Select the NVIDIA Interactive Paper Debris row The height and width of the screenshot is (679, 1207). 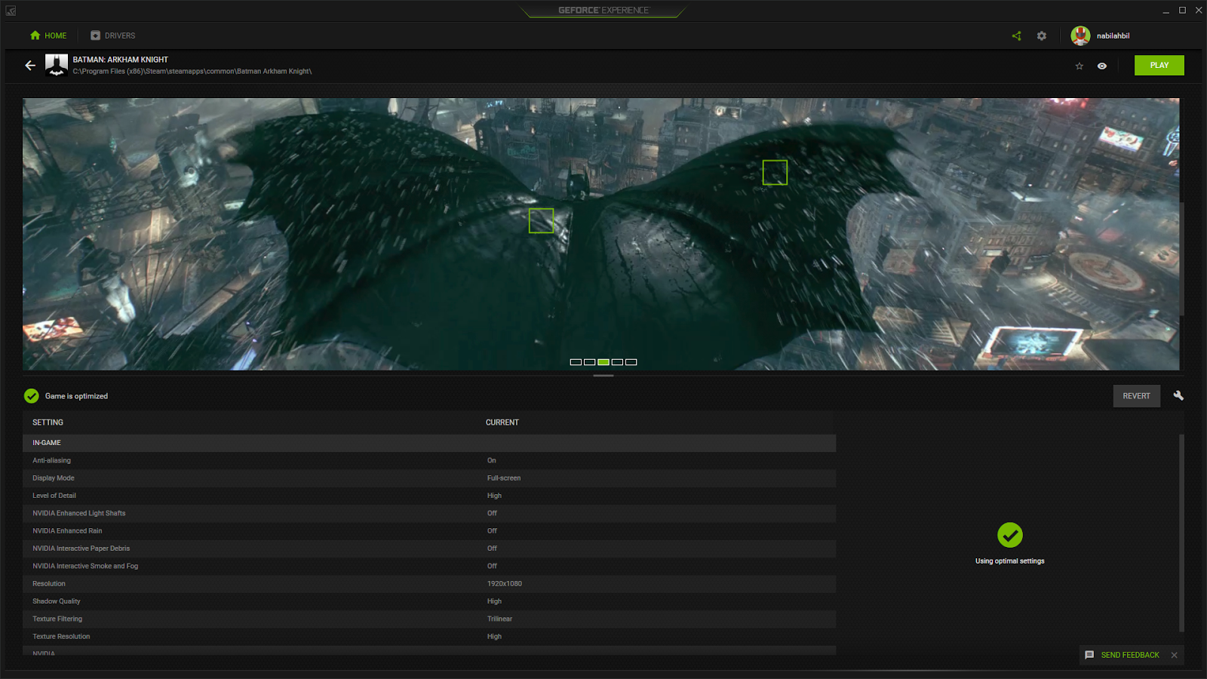pyautogui.click(x=429, y=548)
